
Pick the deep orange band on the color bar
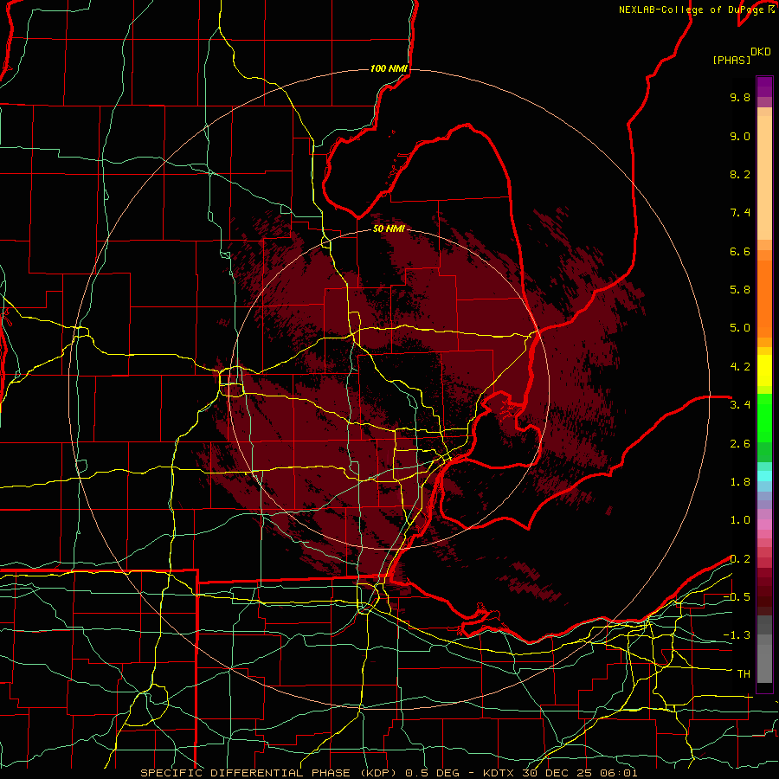pyautogui.click(x=764, y=298)
